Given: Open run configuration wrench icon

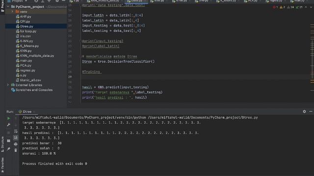Looking at the screenshot, I should (x=9, y=125).
